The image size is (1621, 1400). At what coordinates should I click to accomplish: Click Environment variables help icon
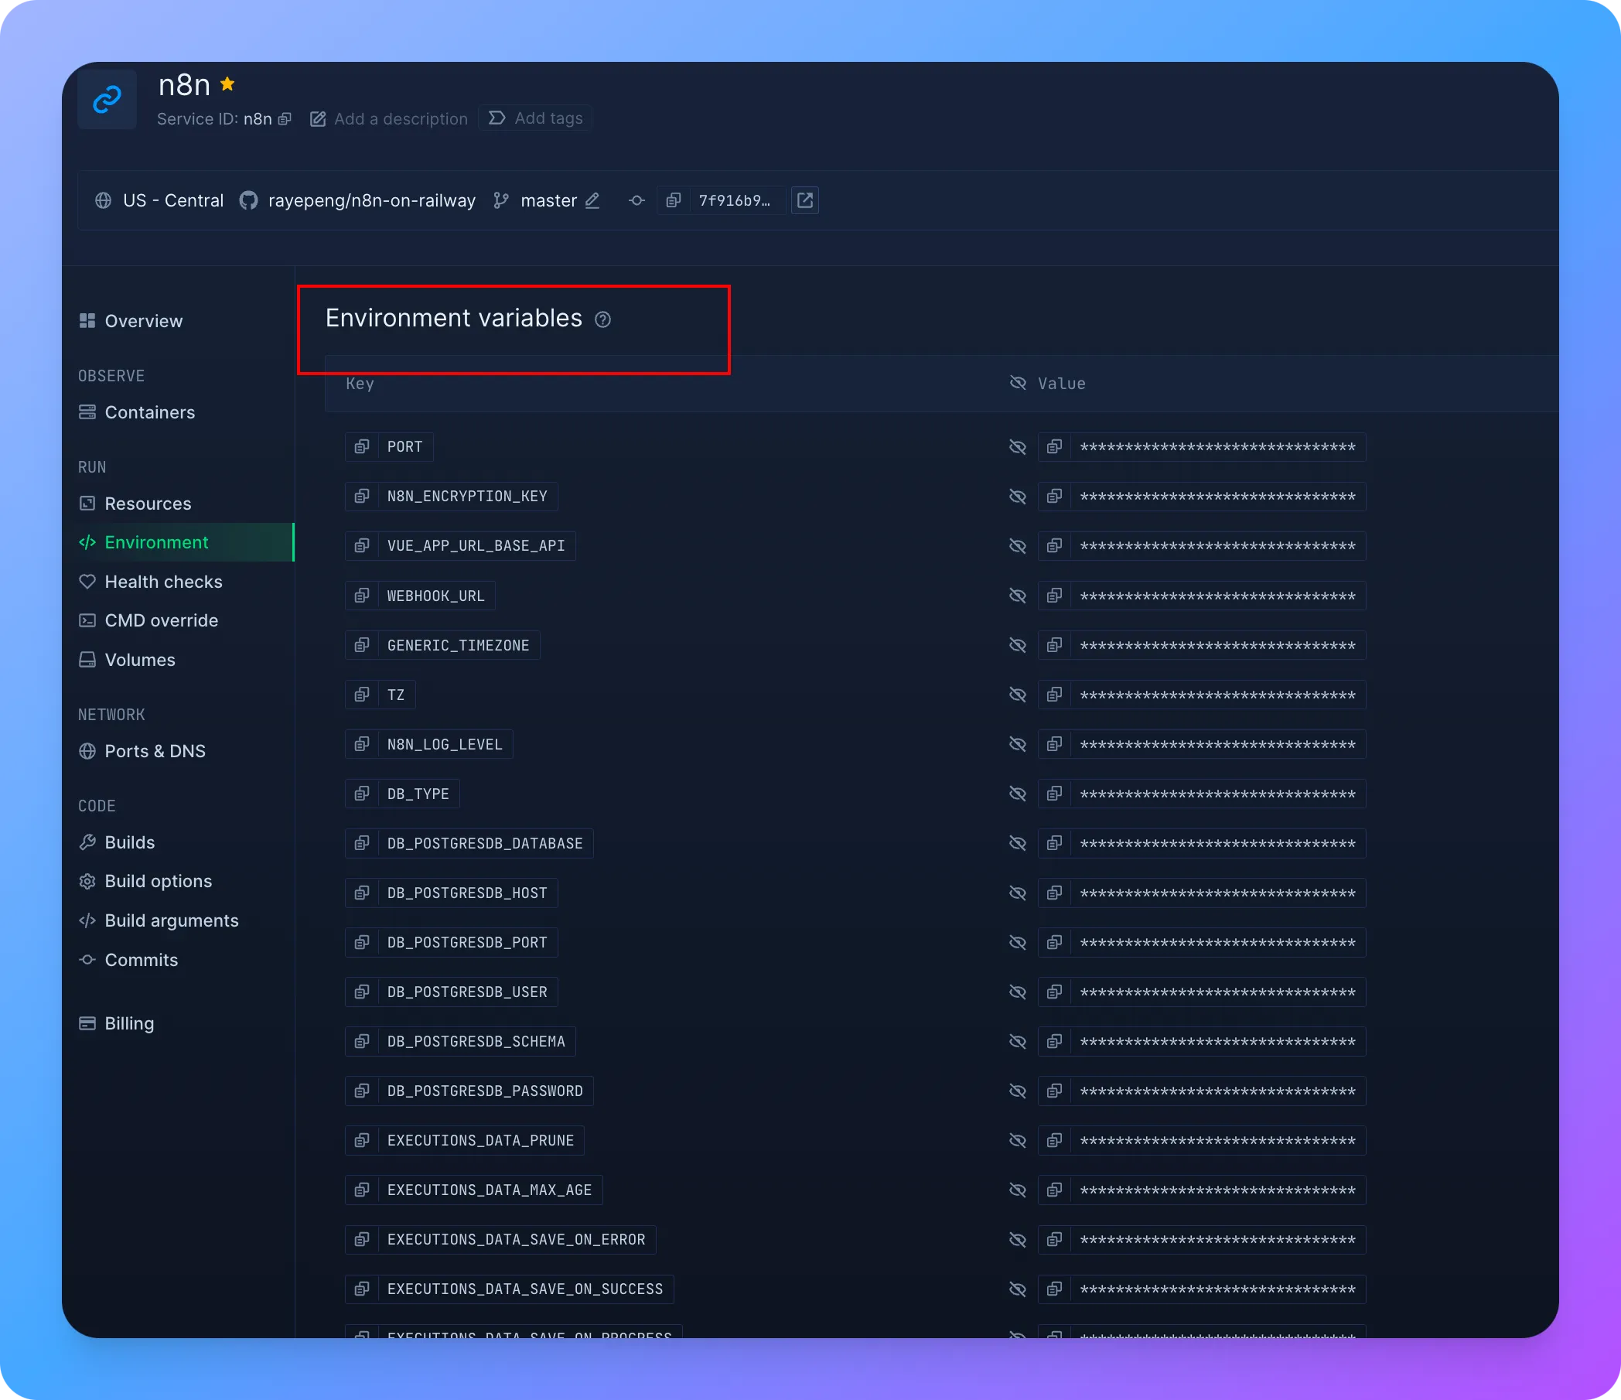(x=602, y=319)
